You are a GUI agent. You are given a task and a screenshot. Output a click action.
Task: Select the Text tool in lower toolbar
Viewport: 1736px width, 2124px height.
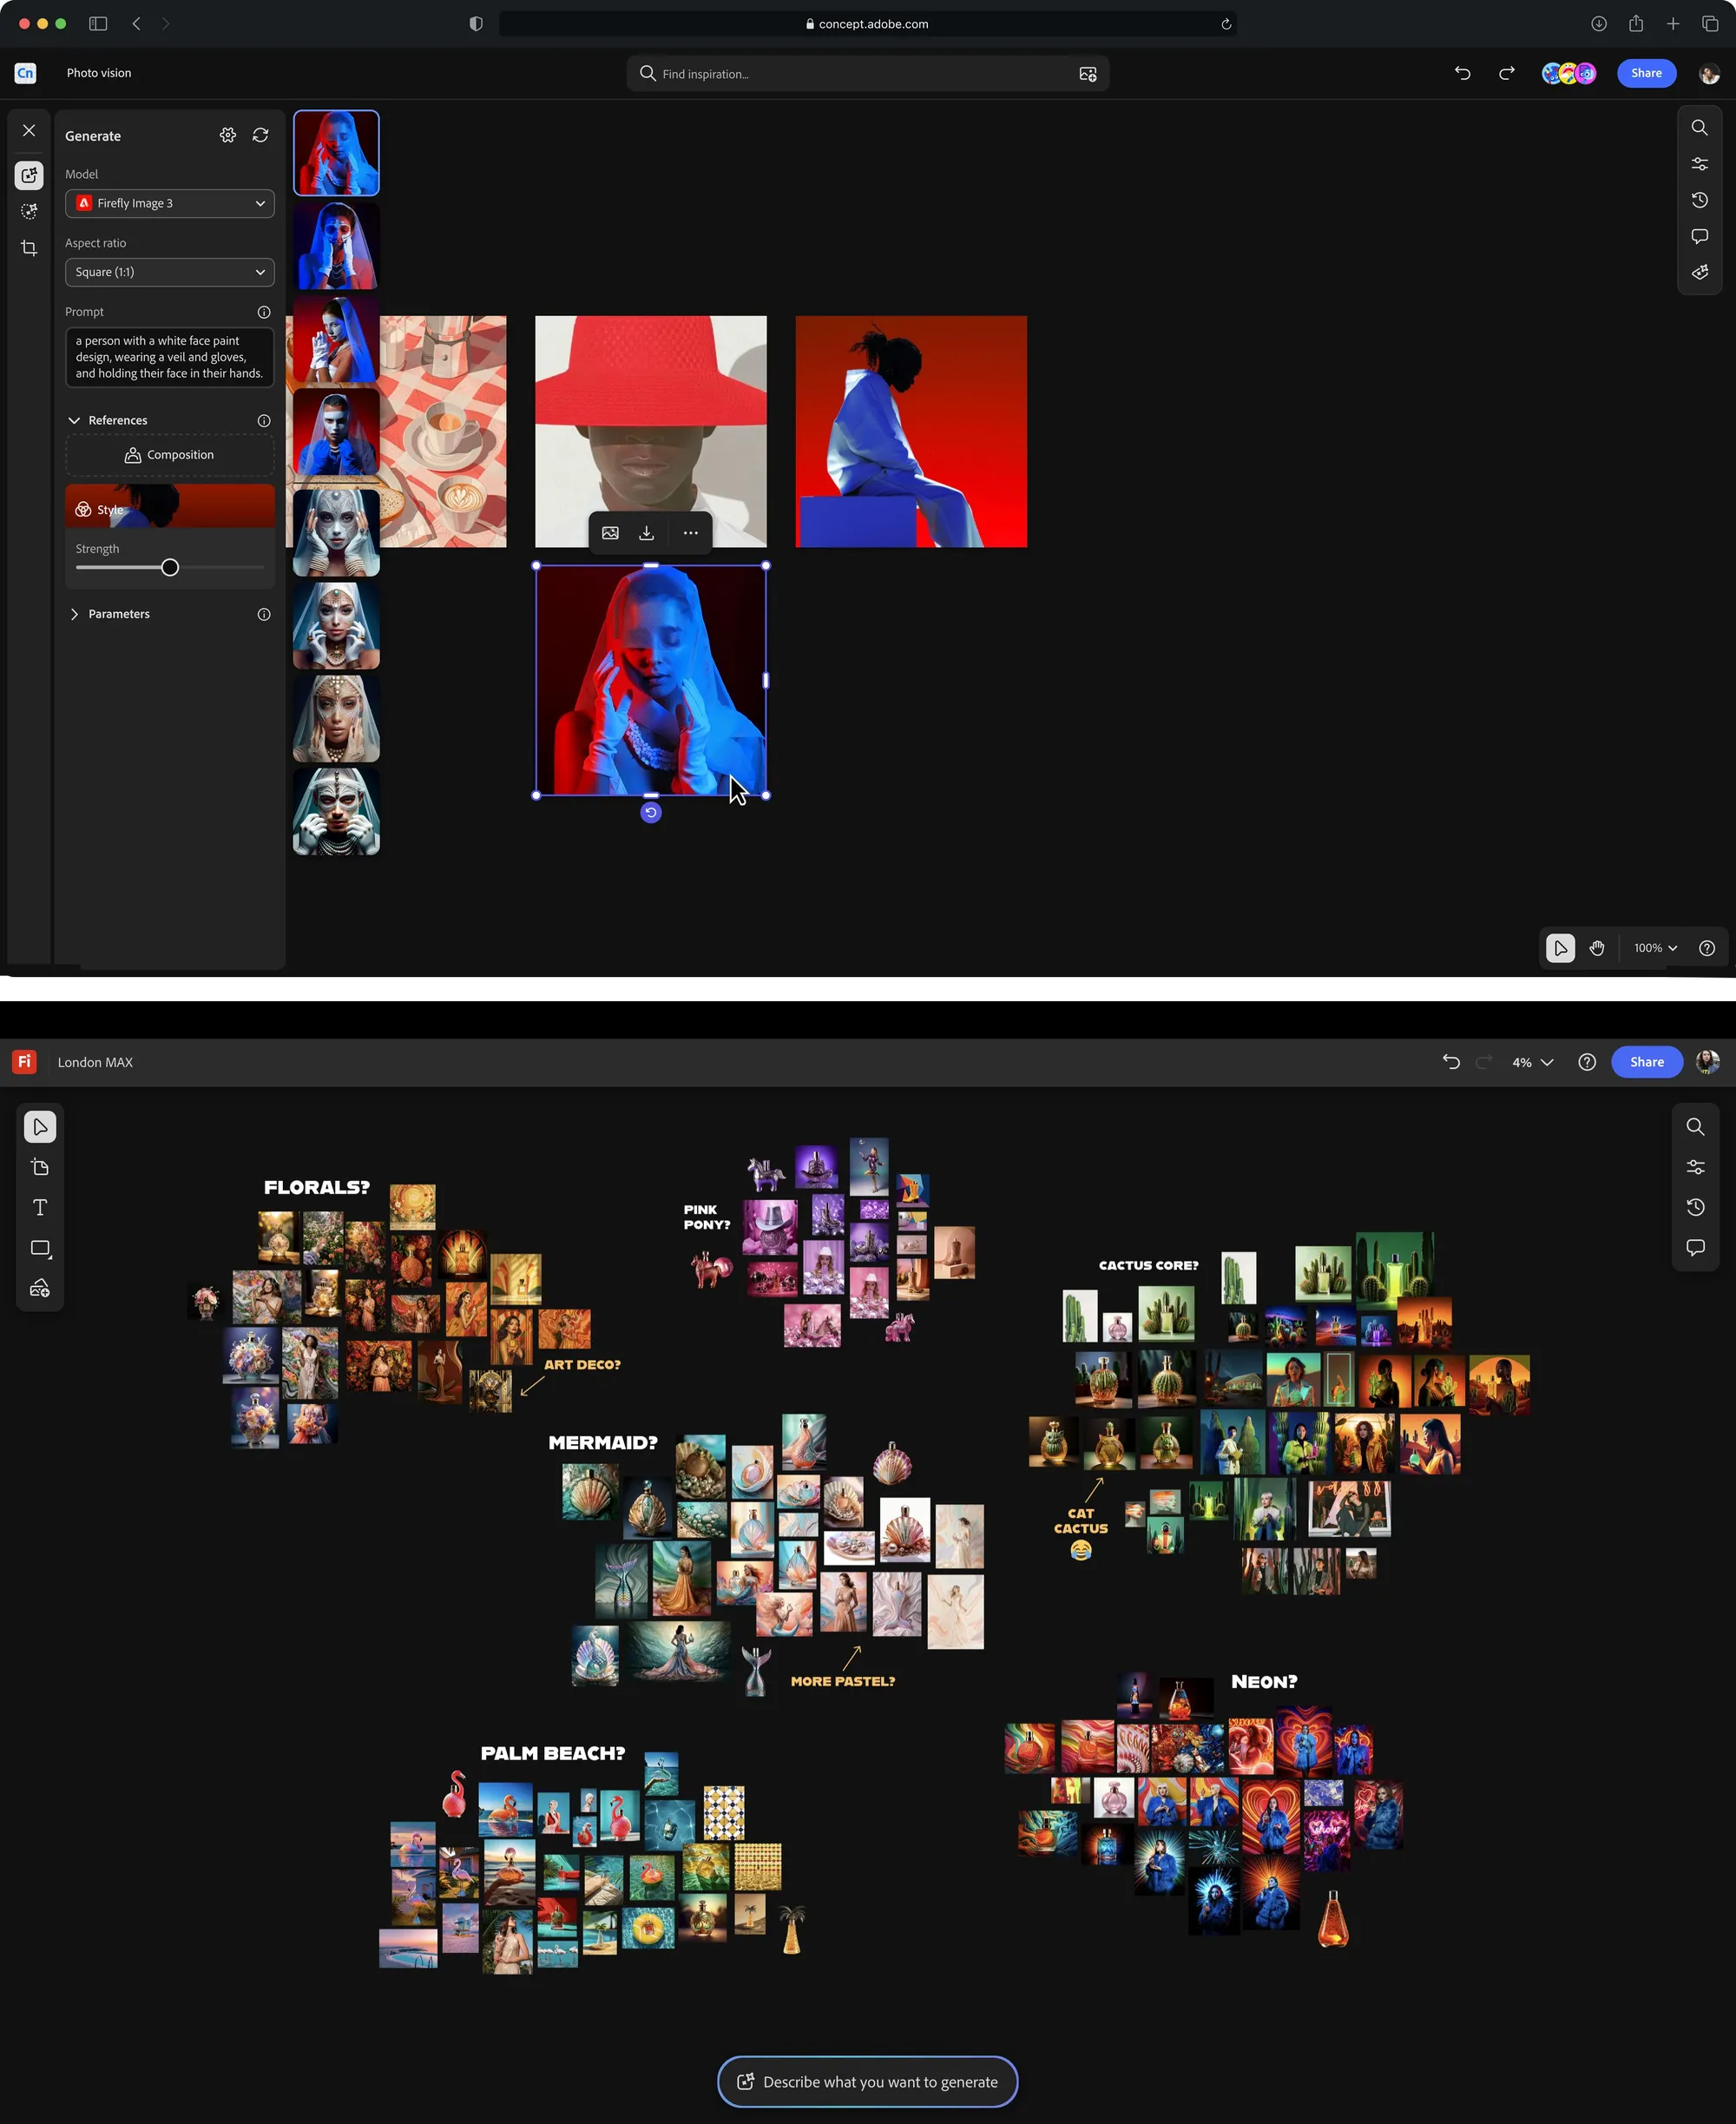point(40,1208)
